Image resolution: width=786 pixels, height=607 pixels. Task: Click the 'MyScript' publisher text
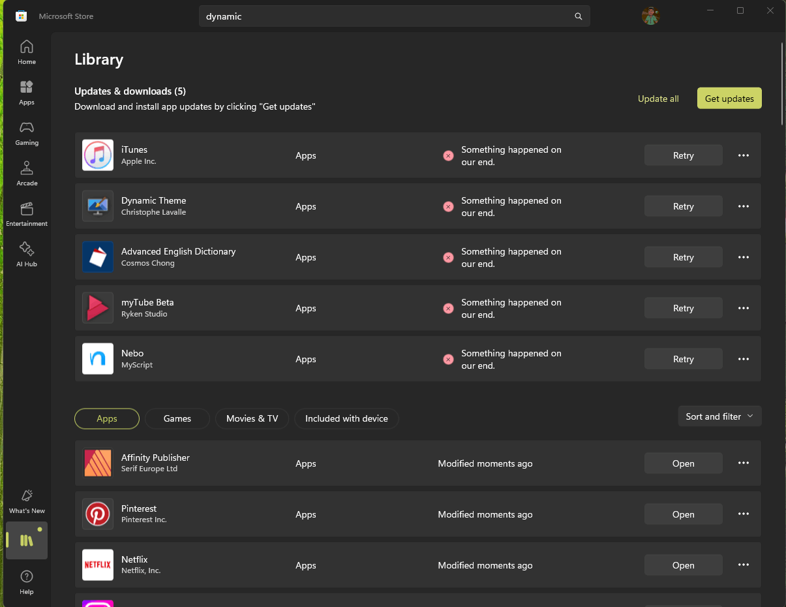click(137, 365)
